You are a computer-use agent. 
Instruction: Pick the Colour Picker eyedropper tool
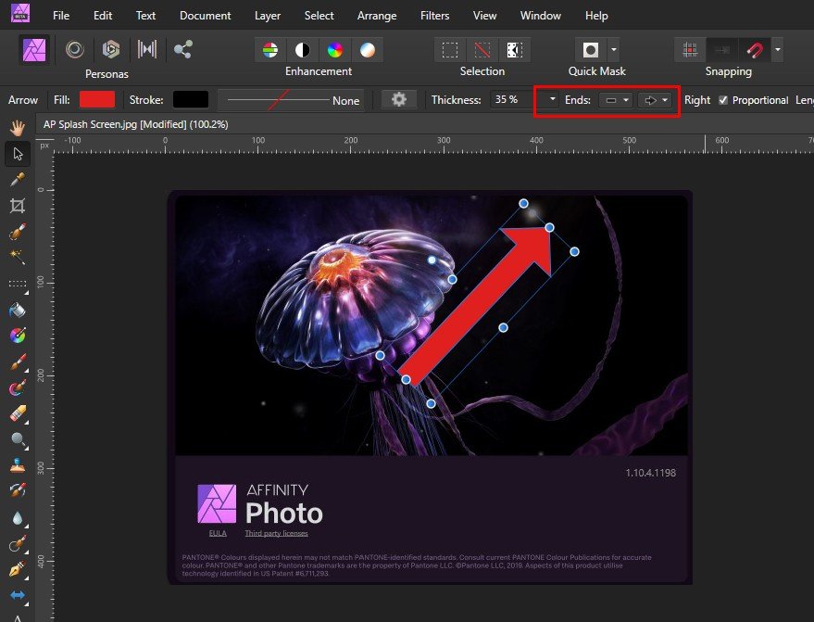[18, 180]
